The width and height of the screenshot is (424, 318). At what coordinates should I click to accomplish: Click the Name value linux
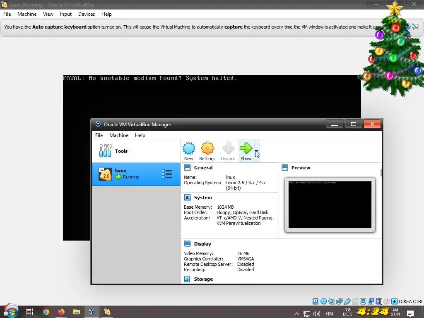(x=230, y=177)
